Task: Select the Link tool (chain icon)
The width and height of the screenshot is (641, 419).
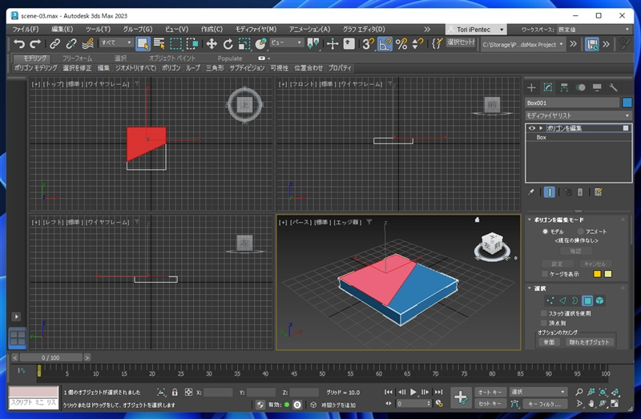Action: (x=54, y=43)
